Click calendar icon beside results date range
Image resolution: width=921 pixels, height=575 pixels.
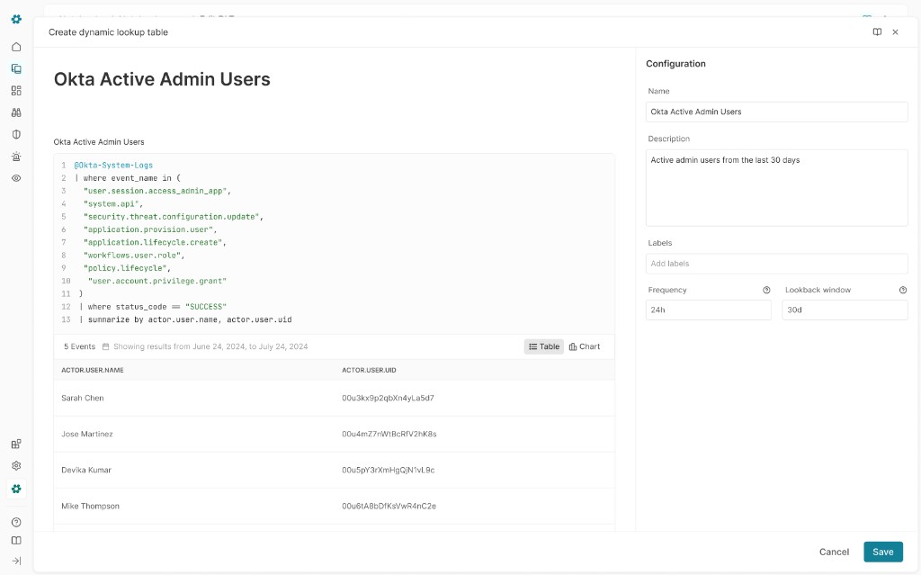pos(106,346)
